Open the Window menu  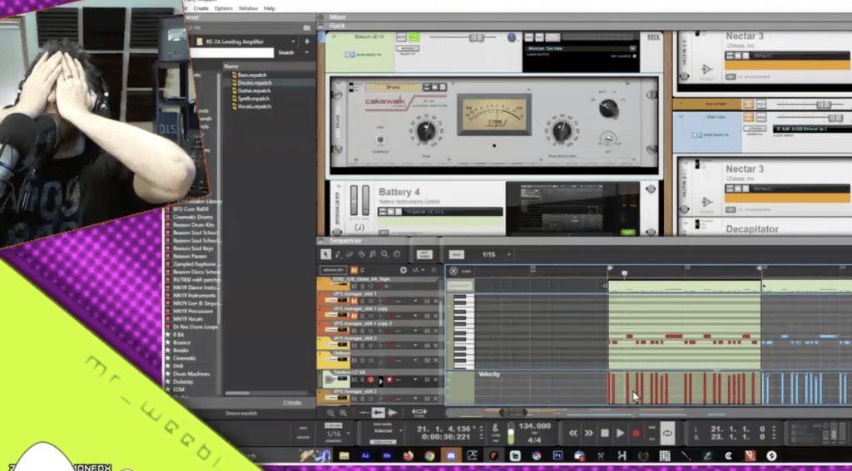click(248, 8)
